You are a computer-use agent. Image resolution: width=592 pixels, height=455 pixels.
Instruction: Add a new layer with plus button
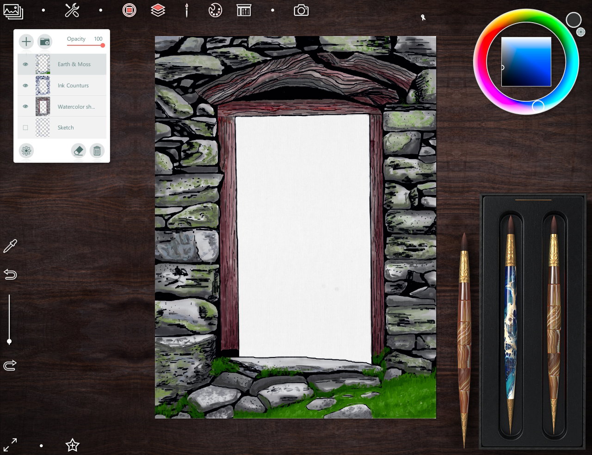point(26,42)
